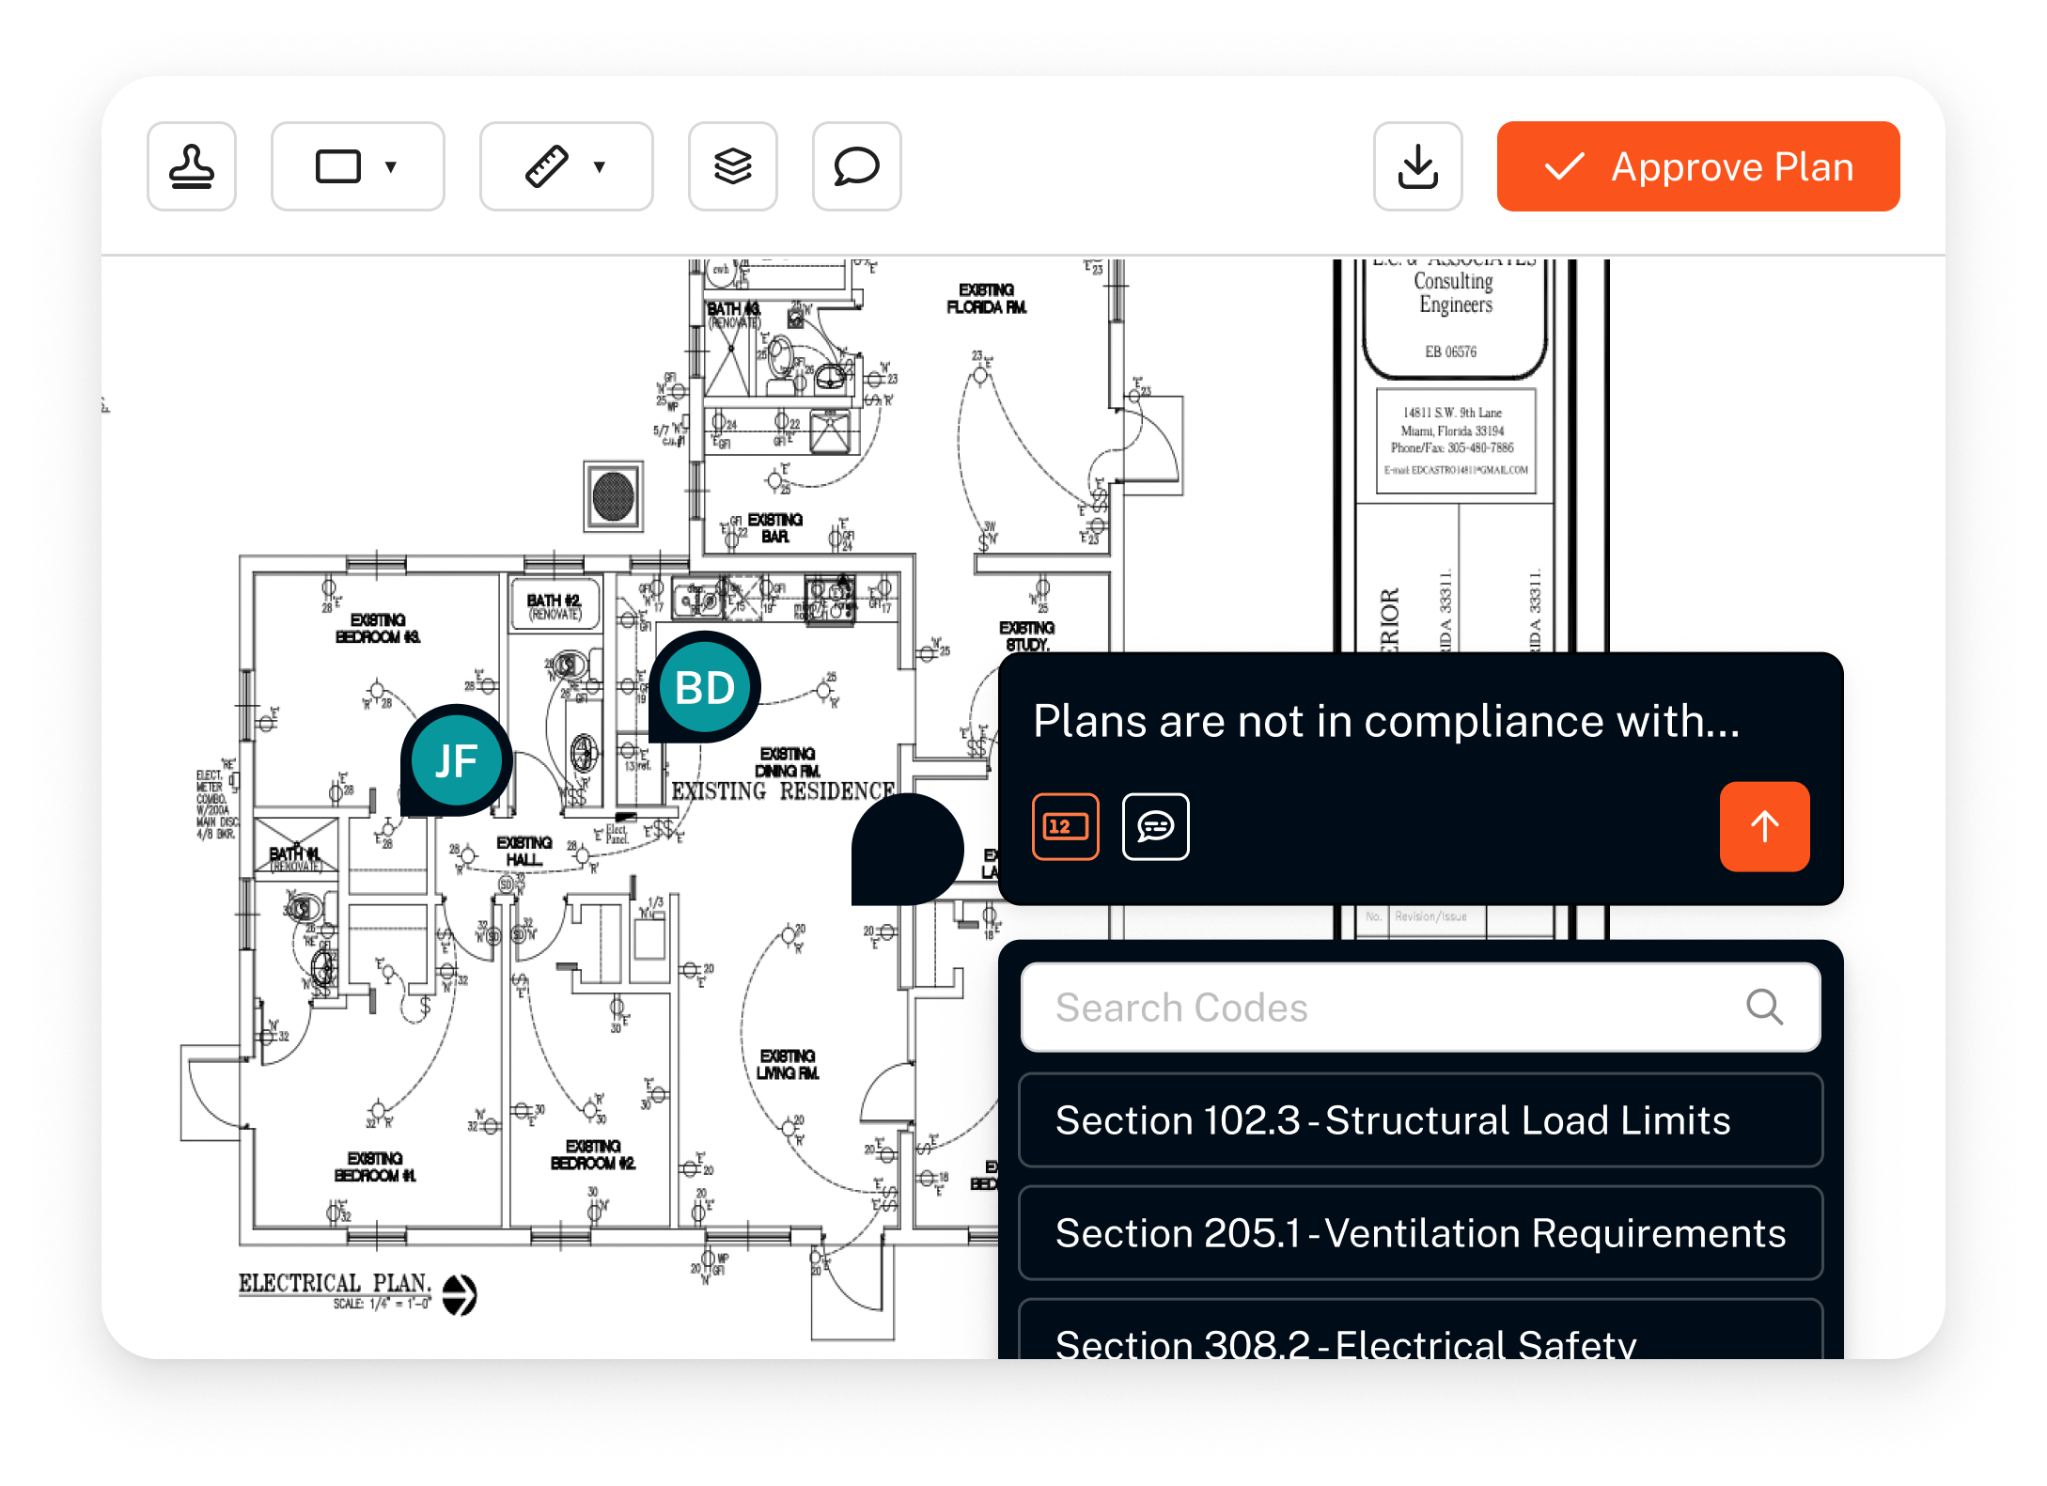Screen dimensions: 2047x1486
Task: Click the Approve Plan button
Action: pyautogui.click(x=1697, y=167)
